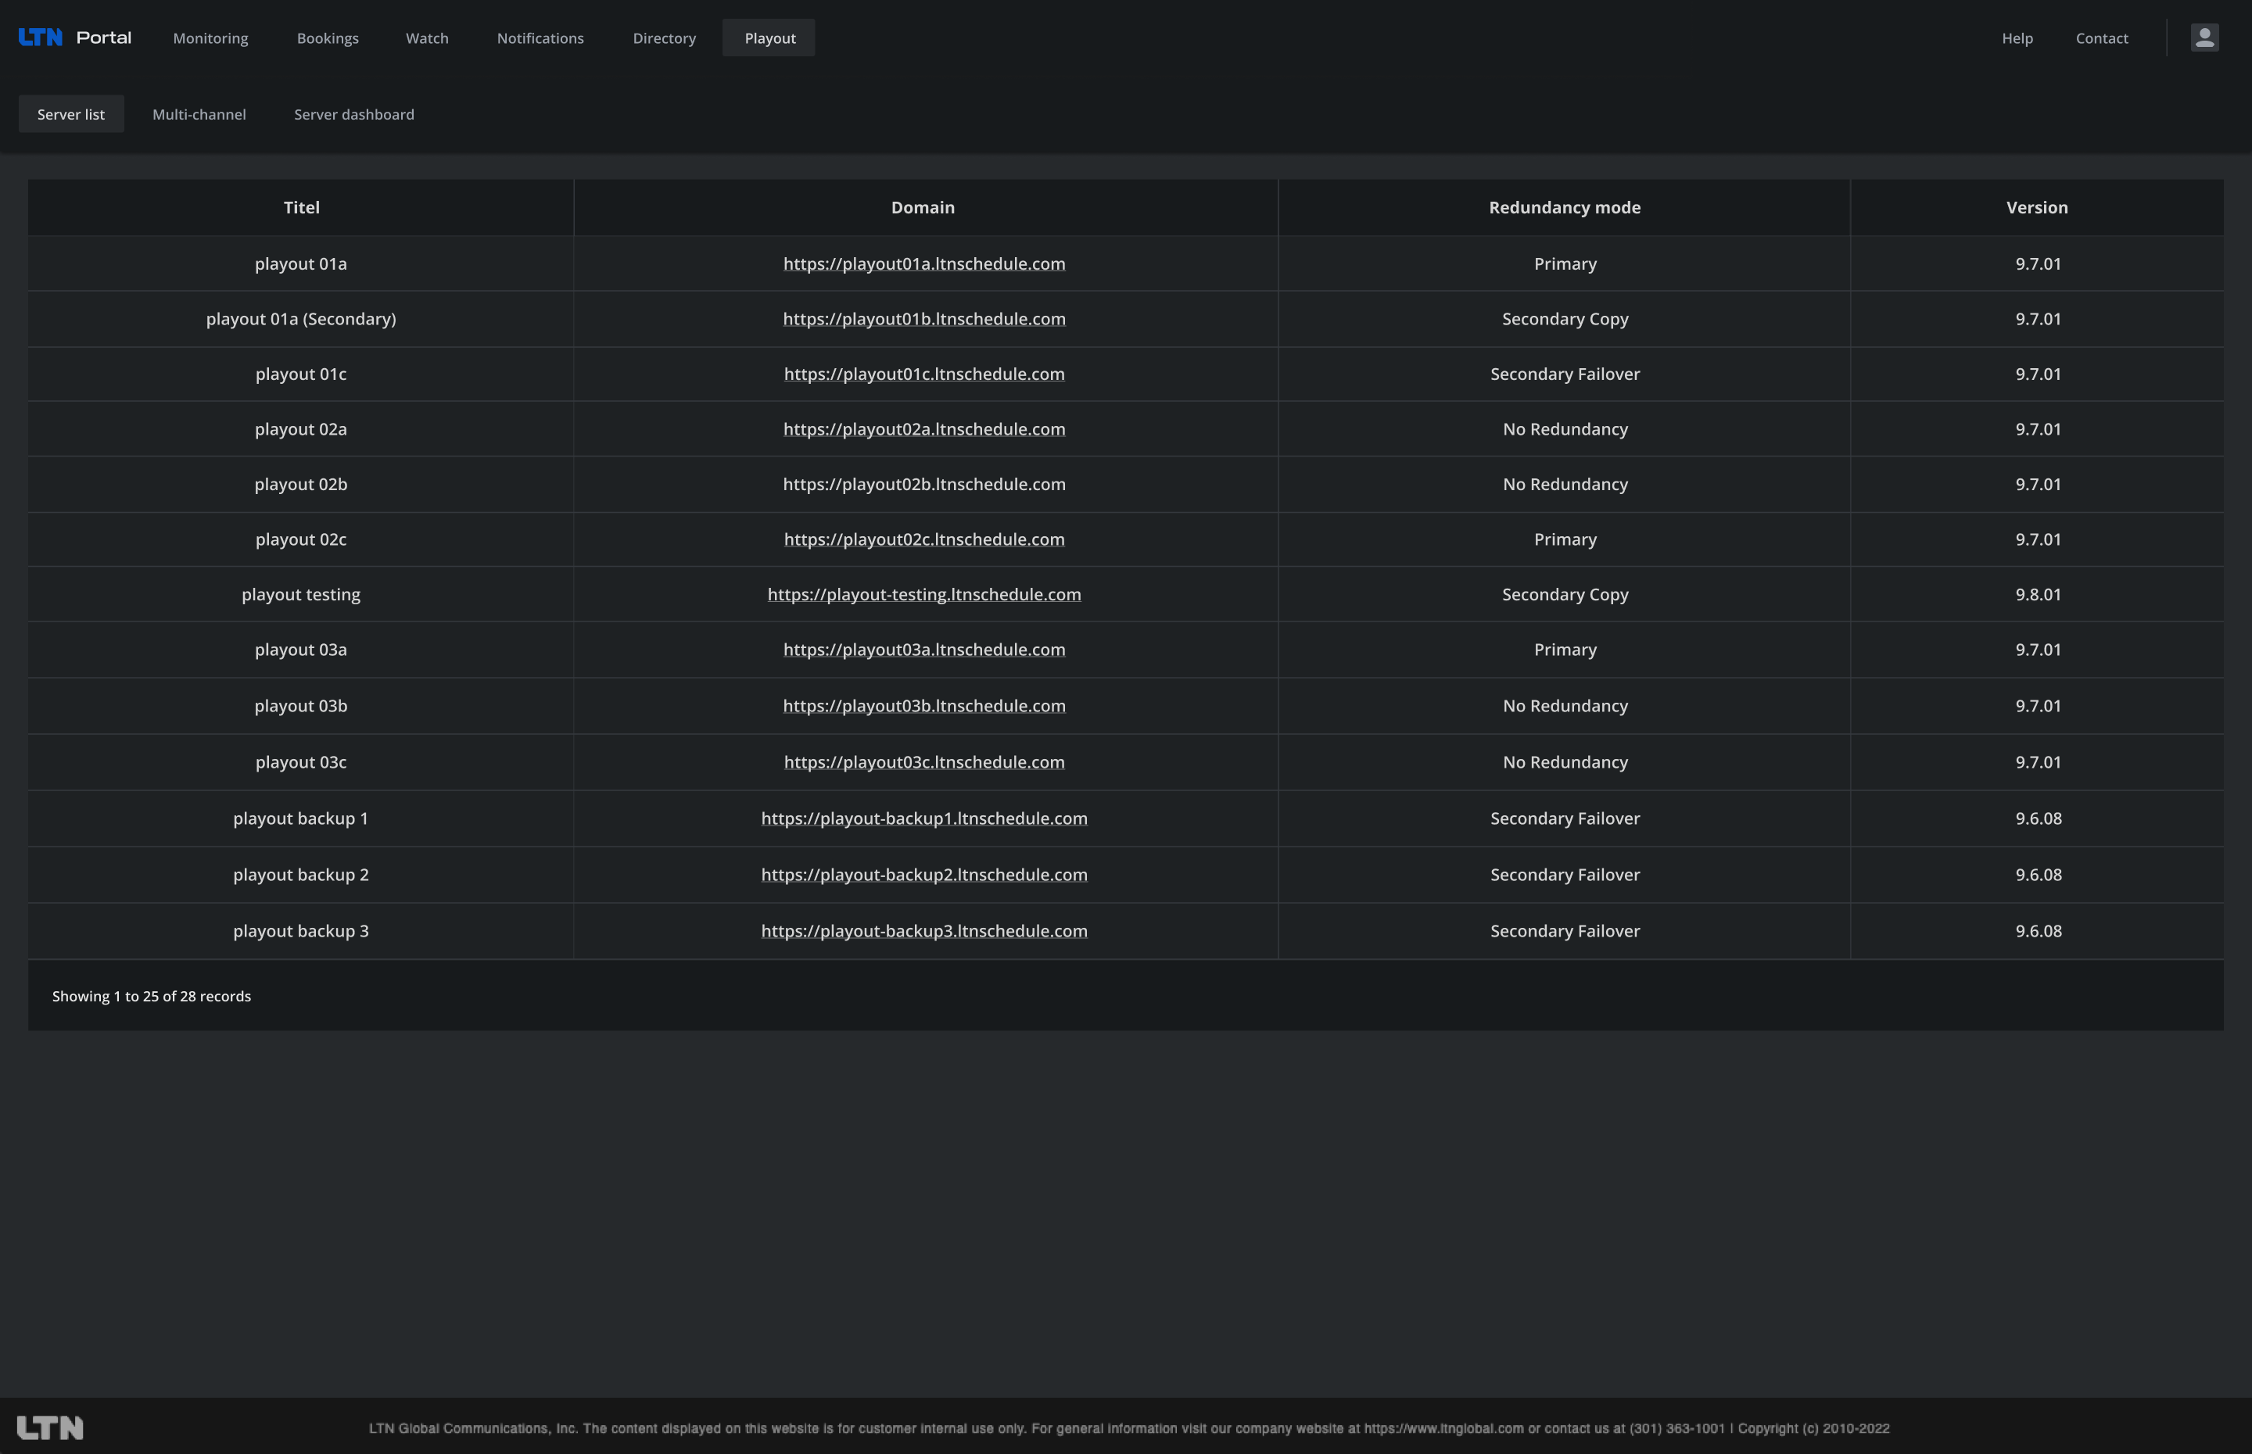Viewport: 2252px width, 1454px height.
Task: Click the LTN logo in the footer
Action: (52, 1427)
